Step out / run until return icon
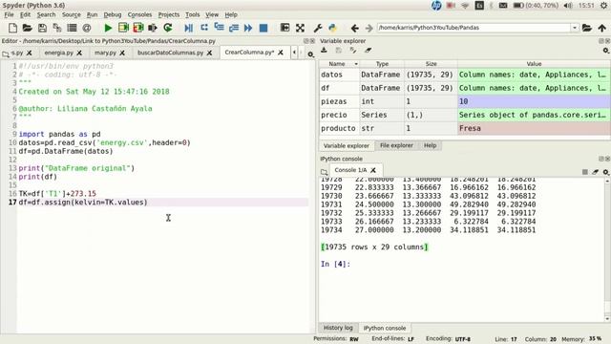 tap(234, 28)
